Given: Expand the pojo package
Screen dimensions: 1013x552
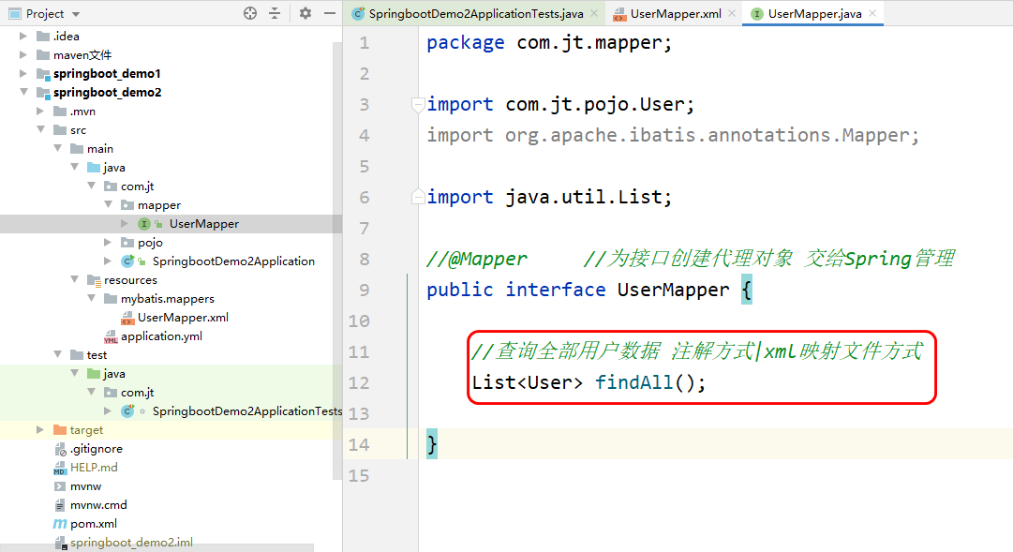Looking at the screenshot, I should click(108, 243).
